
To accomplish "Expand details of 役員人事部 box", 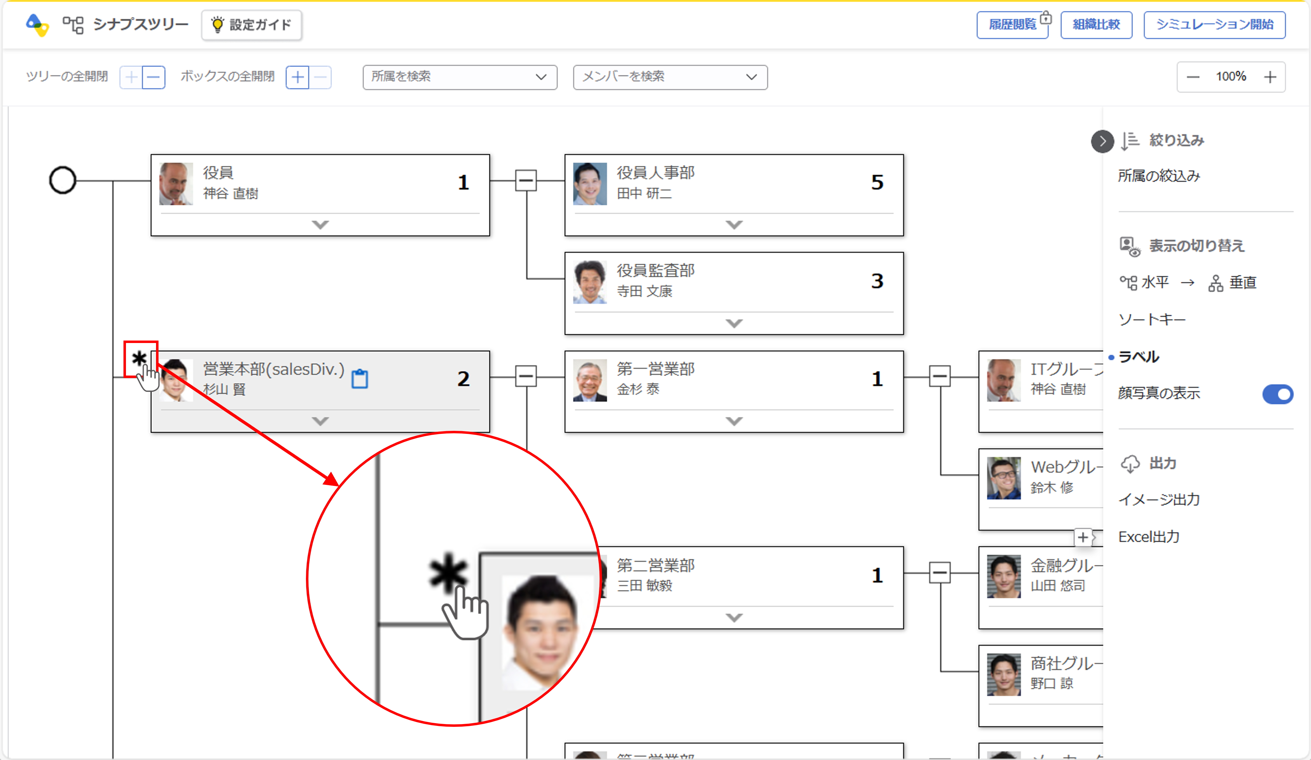I will pyautogui.click(x=734, y=225).
